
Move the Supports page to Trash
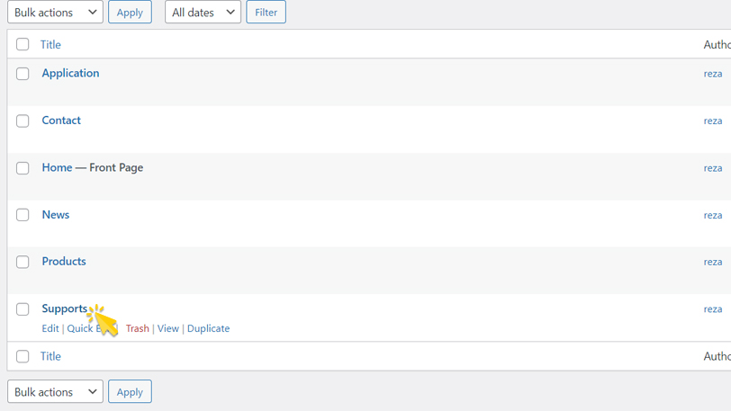137,328
